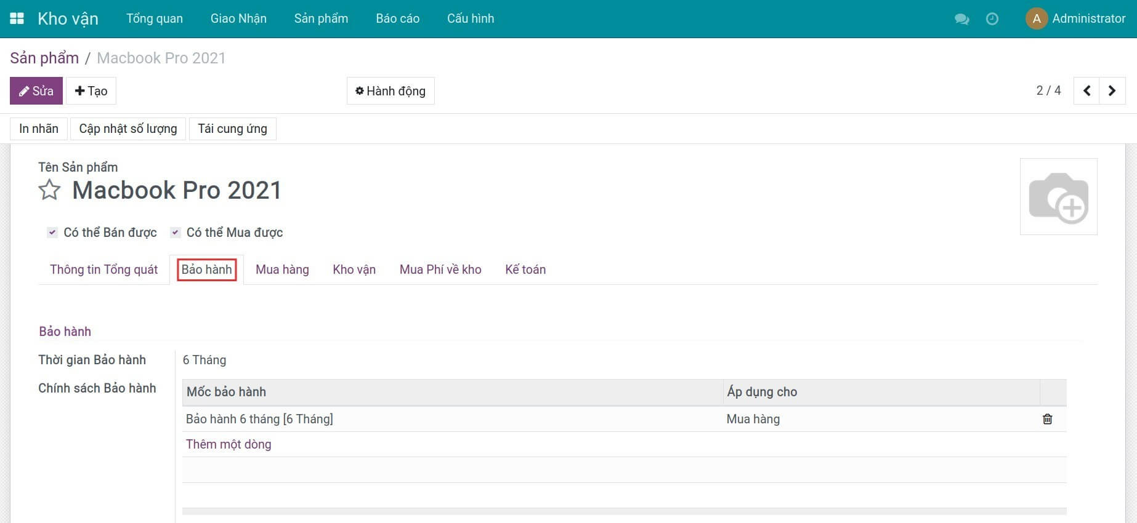Mark Macbook Pro 2021 as favorite star

click(x=49, y=190)
